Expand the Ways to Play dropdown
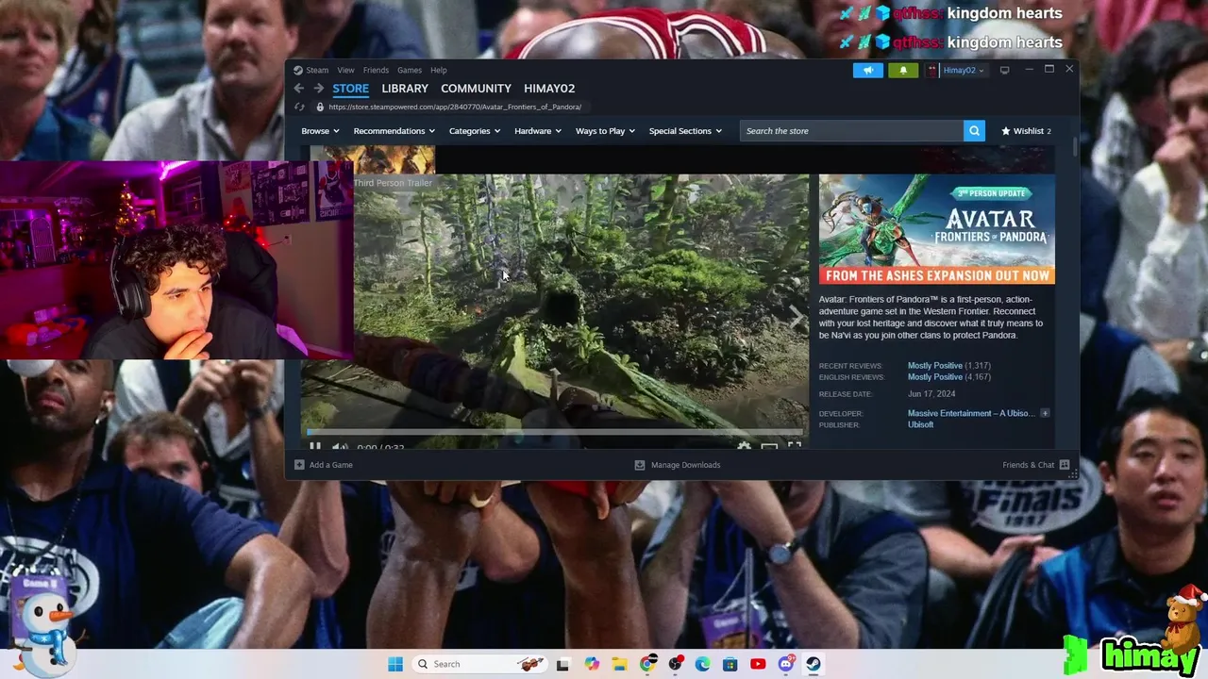 coord(605,131)
